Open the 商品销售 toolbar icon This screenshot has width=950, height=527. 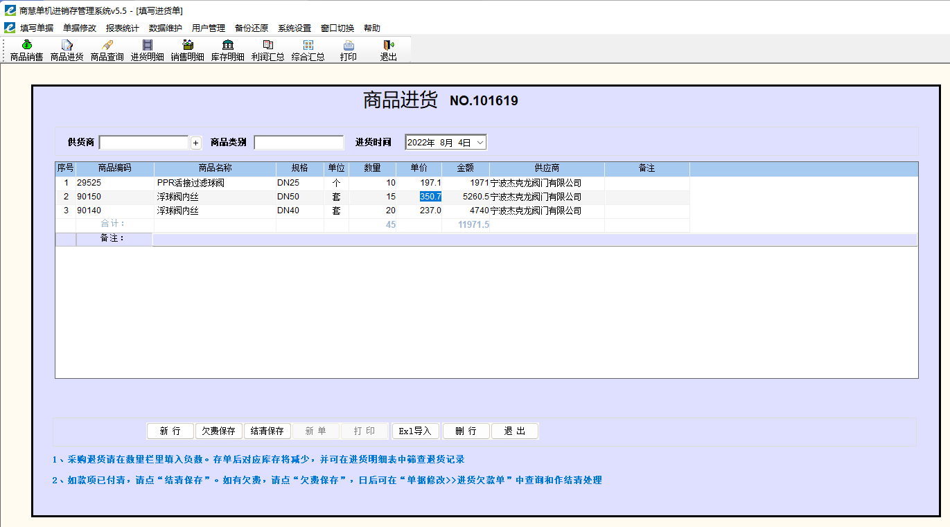[26, 51]
